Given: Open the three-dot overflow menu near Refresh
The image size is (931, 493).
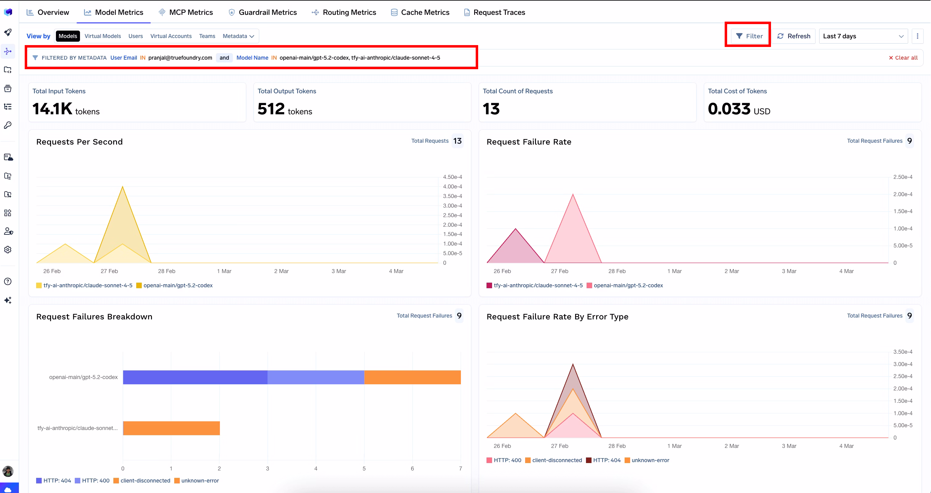Looking at the screenshot, I should click(x=918, y=36).
